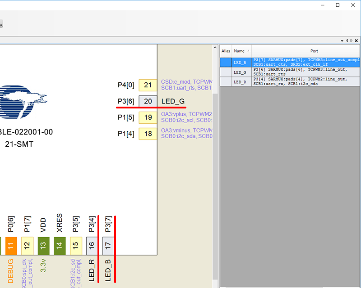Open the document tab list dropdown arrow
Screen dimensions: 361x288
tap(342, 40)
